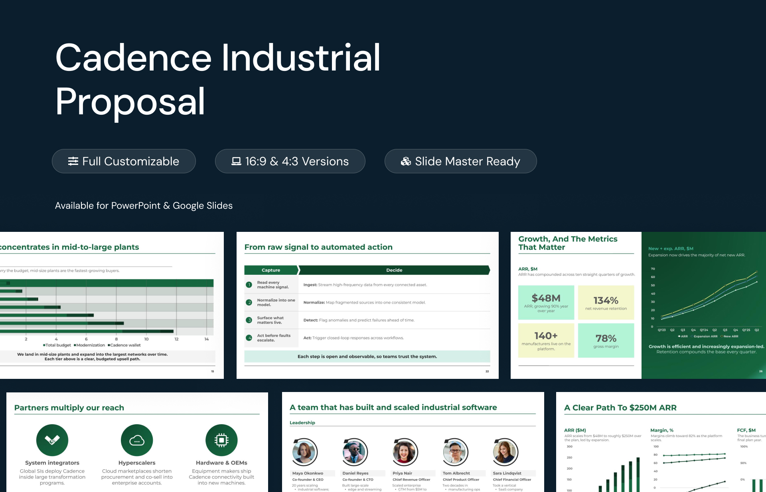Click the 'Act:' row description text

click(x=353, y=338)
